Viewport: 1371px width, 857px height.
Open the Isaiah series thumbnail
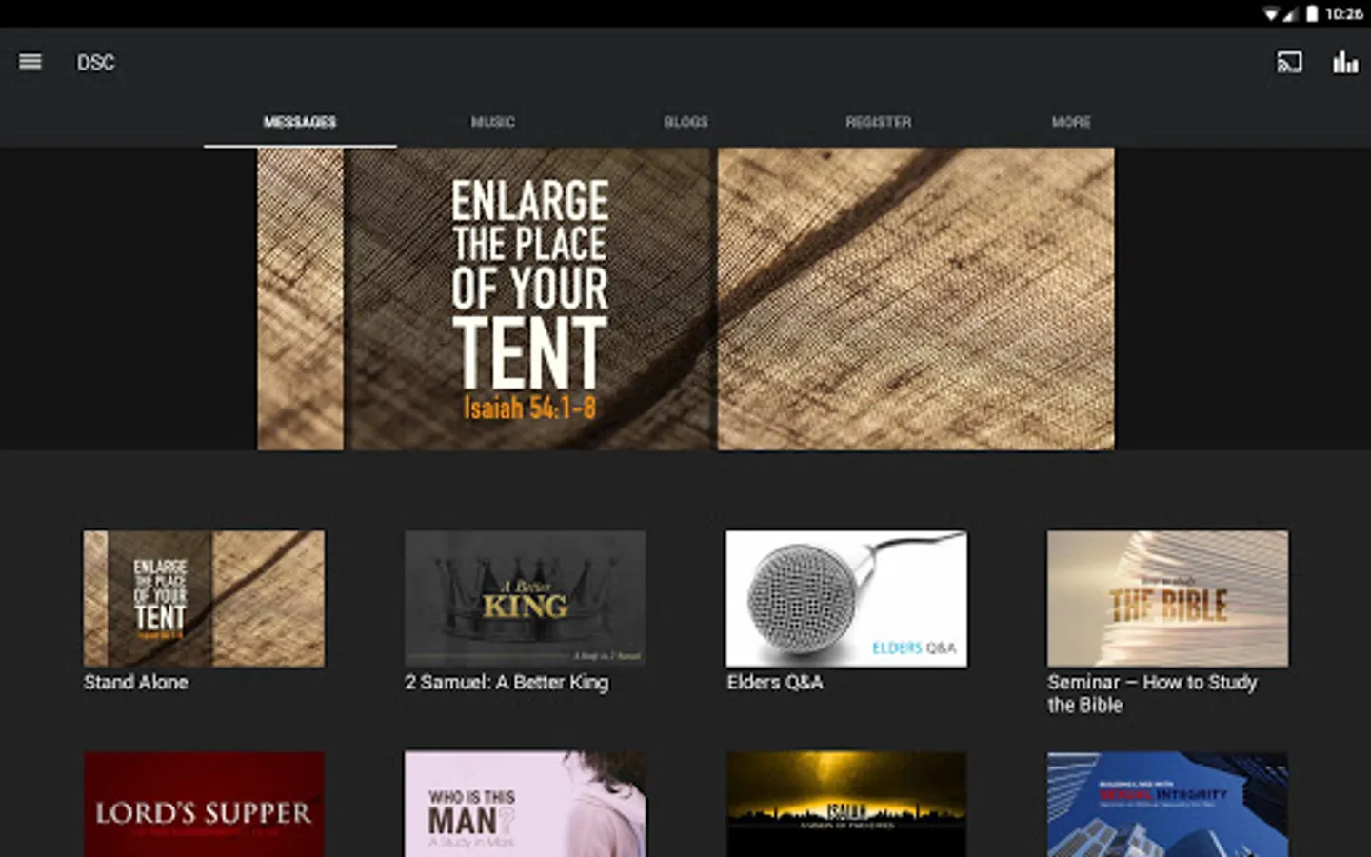tap(846, 805)
